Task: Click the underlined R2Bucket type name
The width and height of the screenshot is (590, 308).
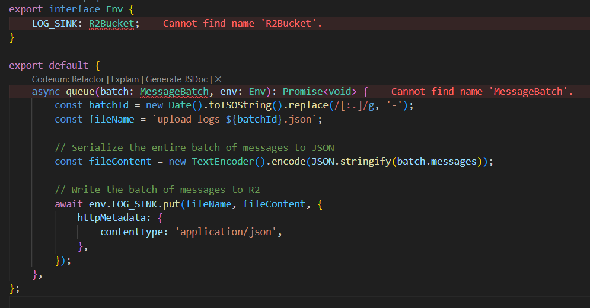Action: (x=111, y=24)
